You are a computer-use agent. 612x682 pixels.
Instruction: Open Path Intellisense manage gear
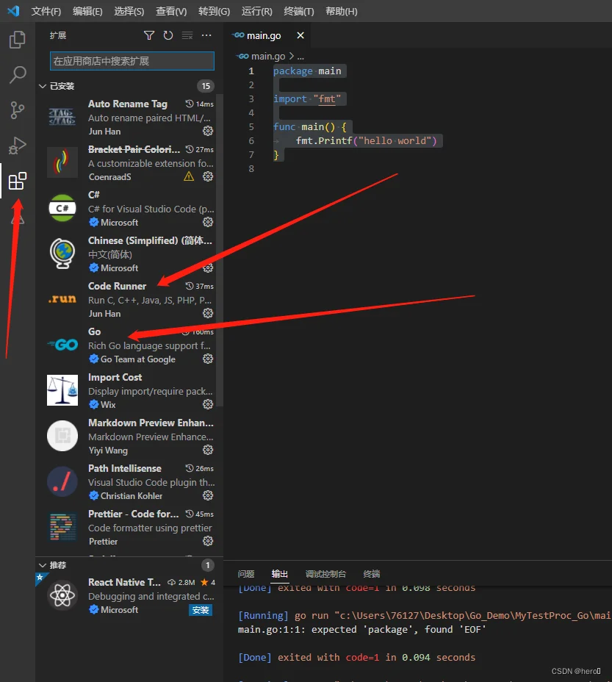pyautogui.click(x=208, y=495)
